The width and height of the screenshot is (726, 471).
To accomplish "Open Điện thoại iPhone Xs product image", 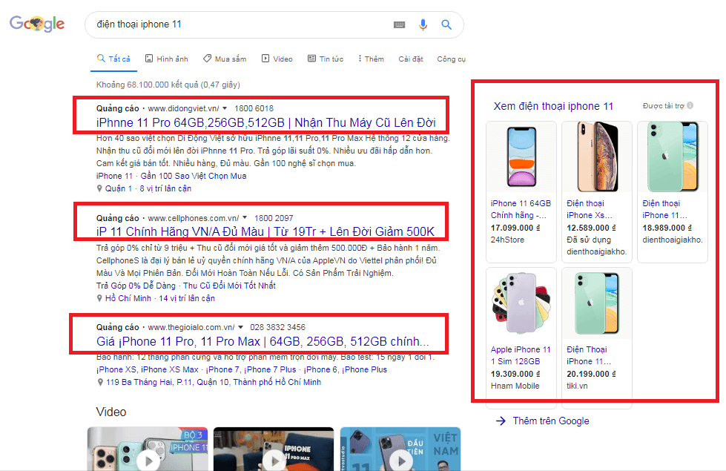I will [x=597, y=157].
